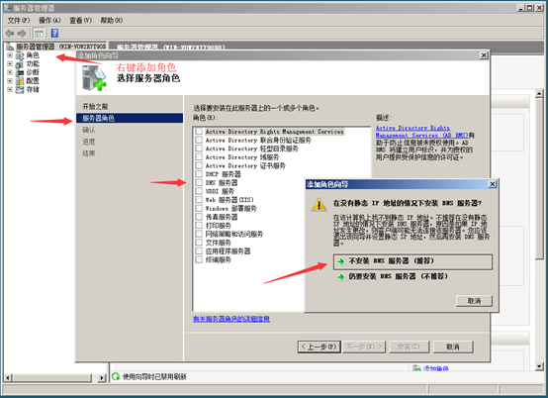Screen dimensions: 548x398
Task: Check the DHCP 服务器 role checkbox
Action: tap(199, 174)
